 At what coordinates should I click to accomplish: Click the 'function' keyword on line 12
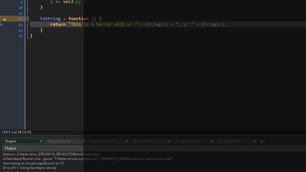pyautogui.click(x=78, y=19)
